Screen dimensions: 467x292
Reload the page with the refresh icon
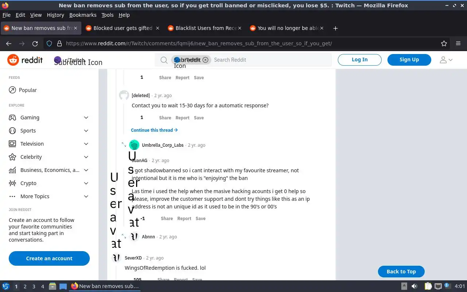coord(35,43)
